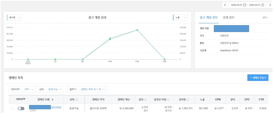Open start date calendar icon
Viewport: 274px width, 118px height.
point(245,5)
